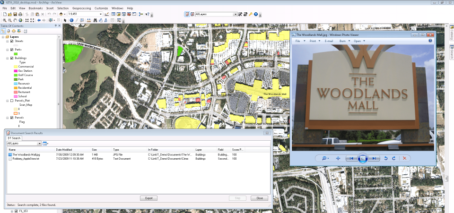Click the Full Extent globe icon
454x213 pixels.
(20, 20)
